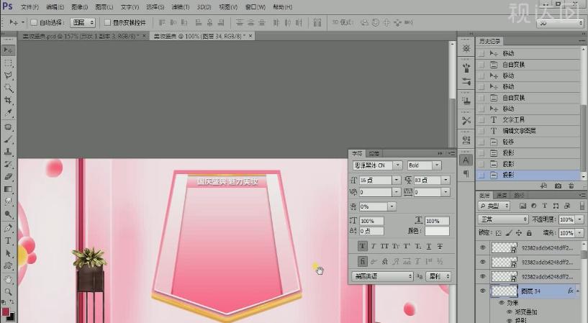This screenshot has width=588, height=323.
Task: Select the Eraser tool
Action: coord(8,176)
